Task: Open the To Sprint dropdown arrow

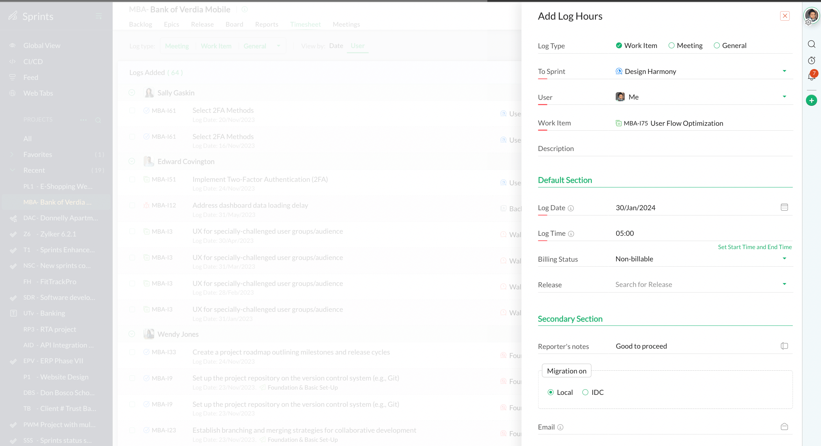Action: click(785, 71)
